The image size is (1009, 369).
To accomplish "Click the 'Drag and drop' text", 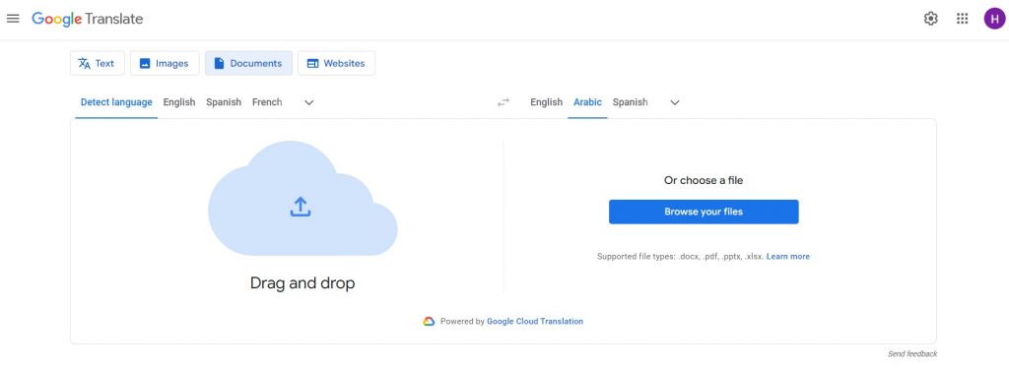I will coord(303,282).
